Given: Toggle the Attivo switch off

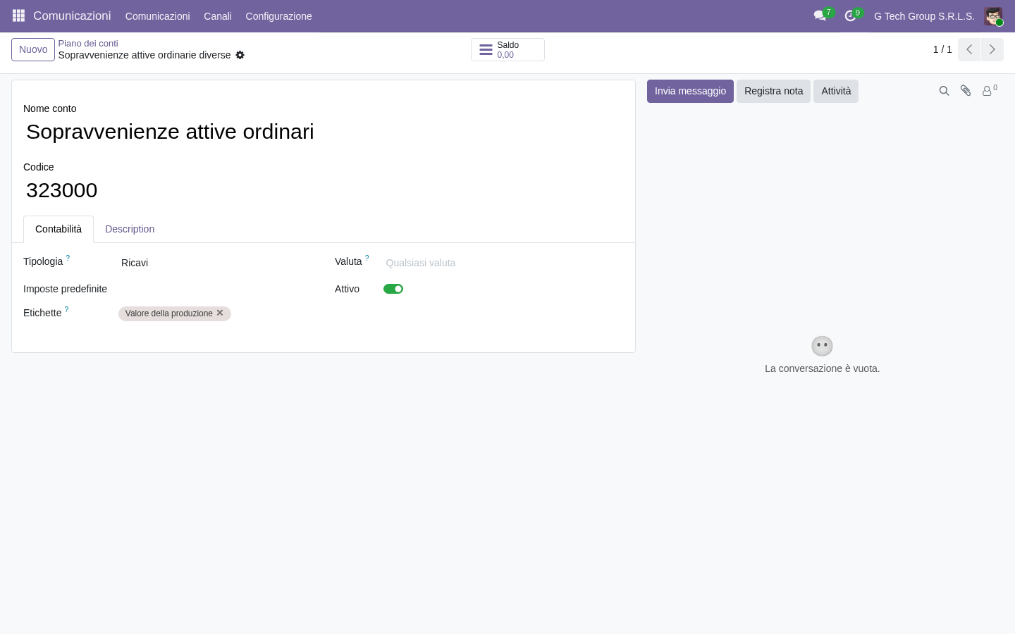Looking at the screenshot, I should tap(393, 289).
